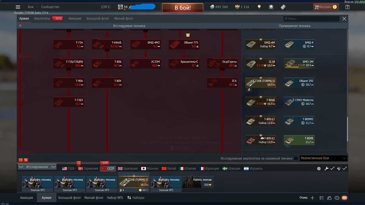This screenshot has height=205, width=365.
Task: Click the triple-slash ammo refill icon
Action: tap(339, 169)
